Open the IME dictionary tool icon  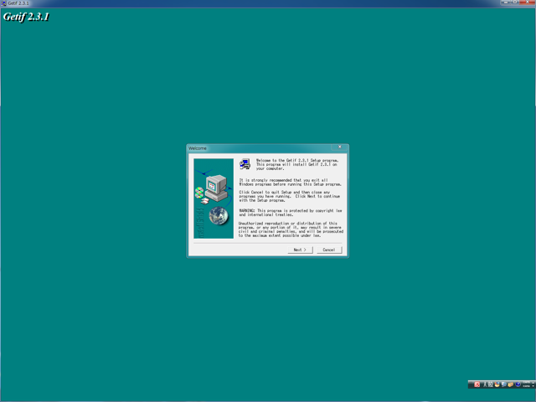tap(504, 384)
